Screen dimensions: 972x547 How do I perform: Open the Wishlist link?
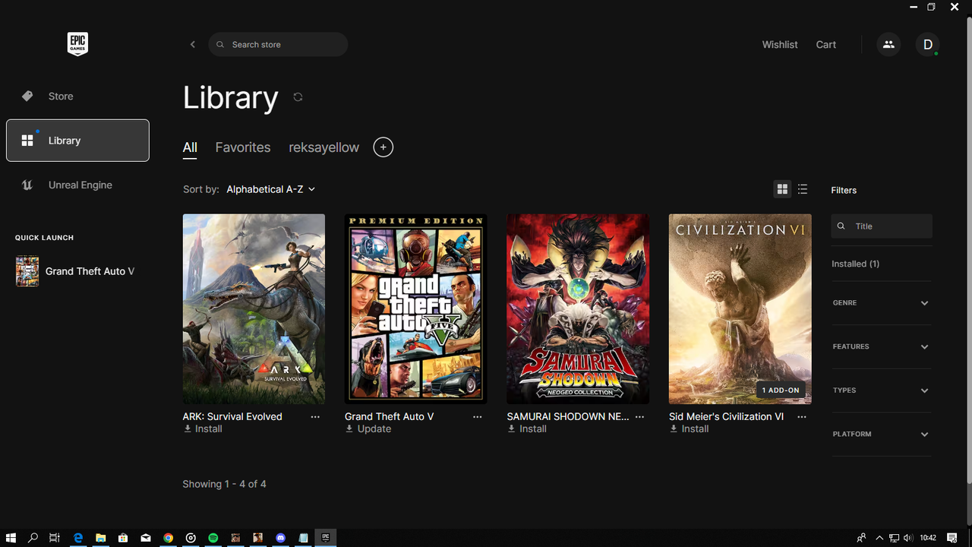(780, 45)
